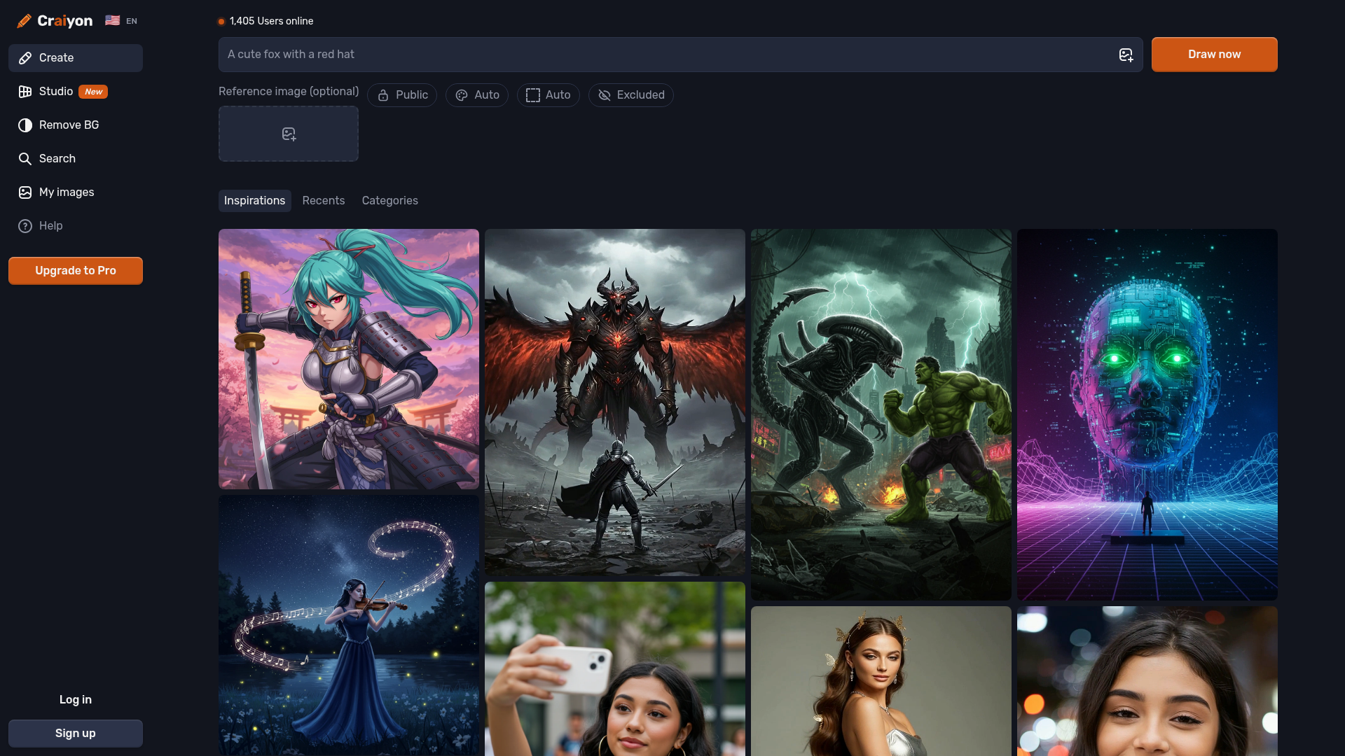Open Remove BG tool
Screen dimensions: 1345x756
point(76,125)
